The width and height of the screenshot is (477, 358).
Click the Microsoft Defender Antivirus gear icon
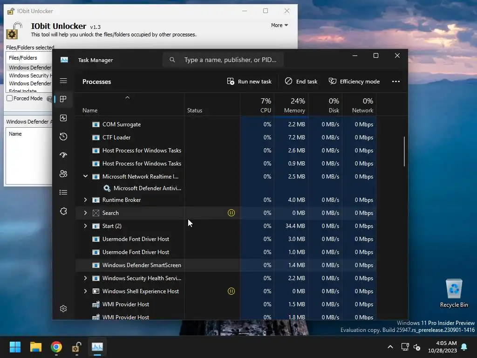tap(107, 188)
